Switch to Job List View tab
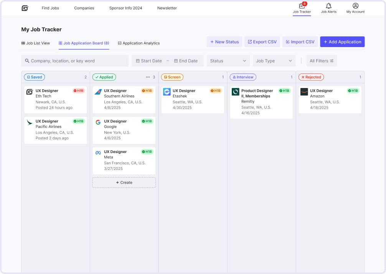The height and width of the screenshot is (274, 386). click(36, 43)
